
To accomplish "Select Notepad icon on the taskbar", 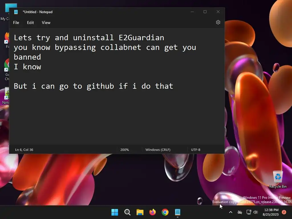I will pyautogui.click(x=177, y=212).
